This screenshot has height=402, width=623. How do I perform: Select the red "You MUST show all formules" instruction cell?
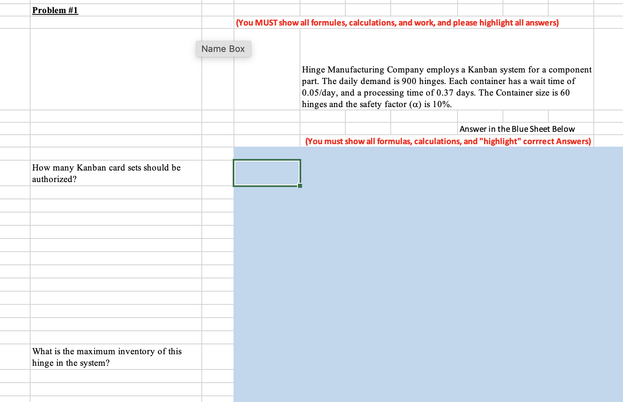pos(396,23)
